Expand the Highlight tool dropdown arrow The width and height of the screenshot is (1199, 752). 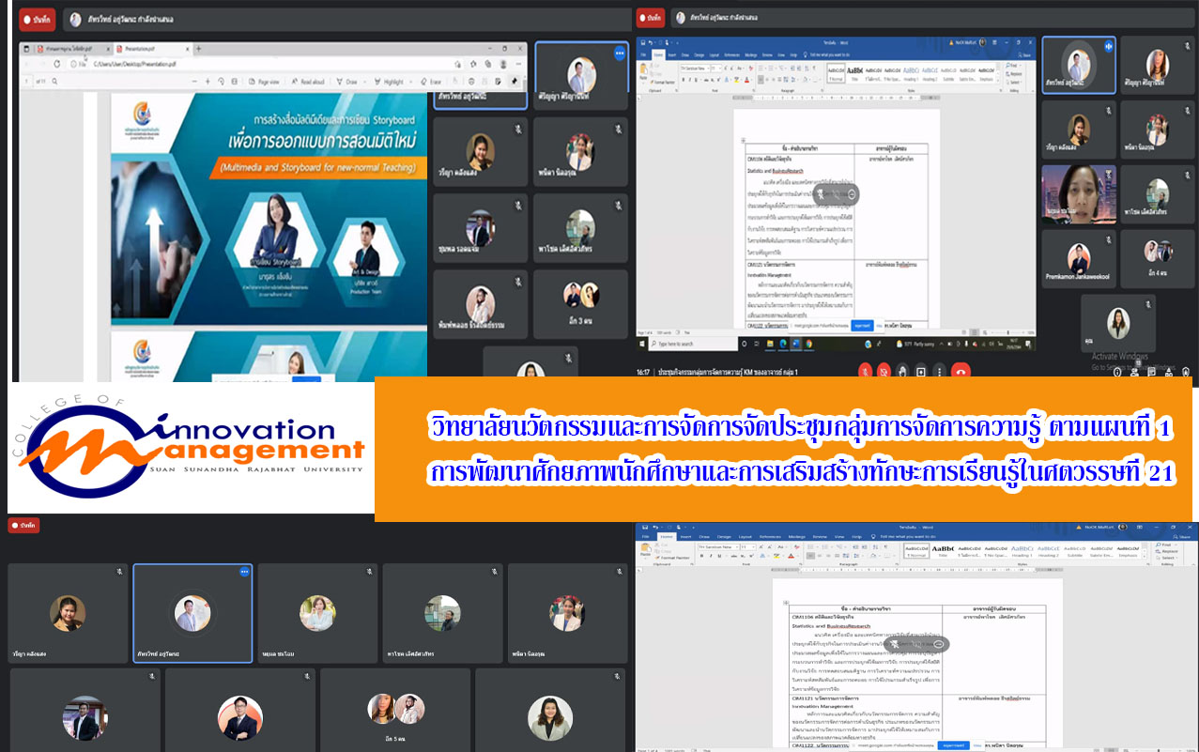(x=411, y=82)
